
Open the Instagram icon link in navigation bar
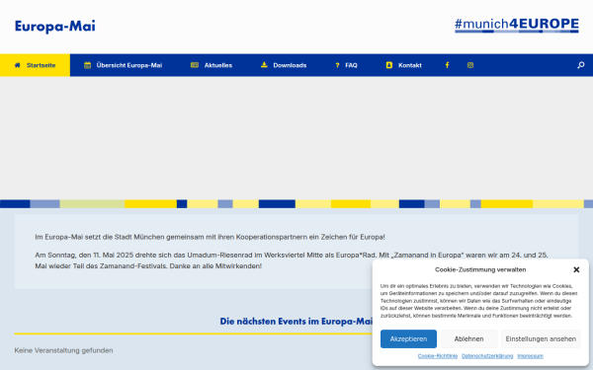[x=470, y=65]
